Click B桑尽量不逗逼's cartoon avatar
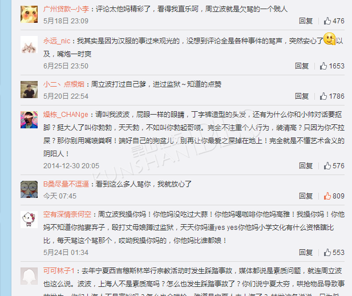 29,189
